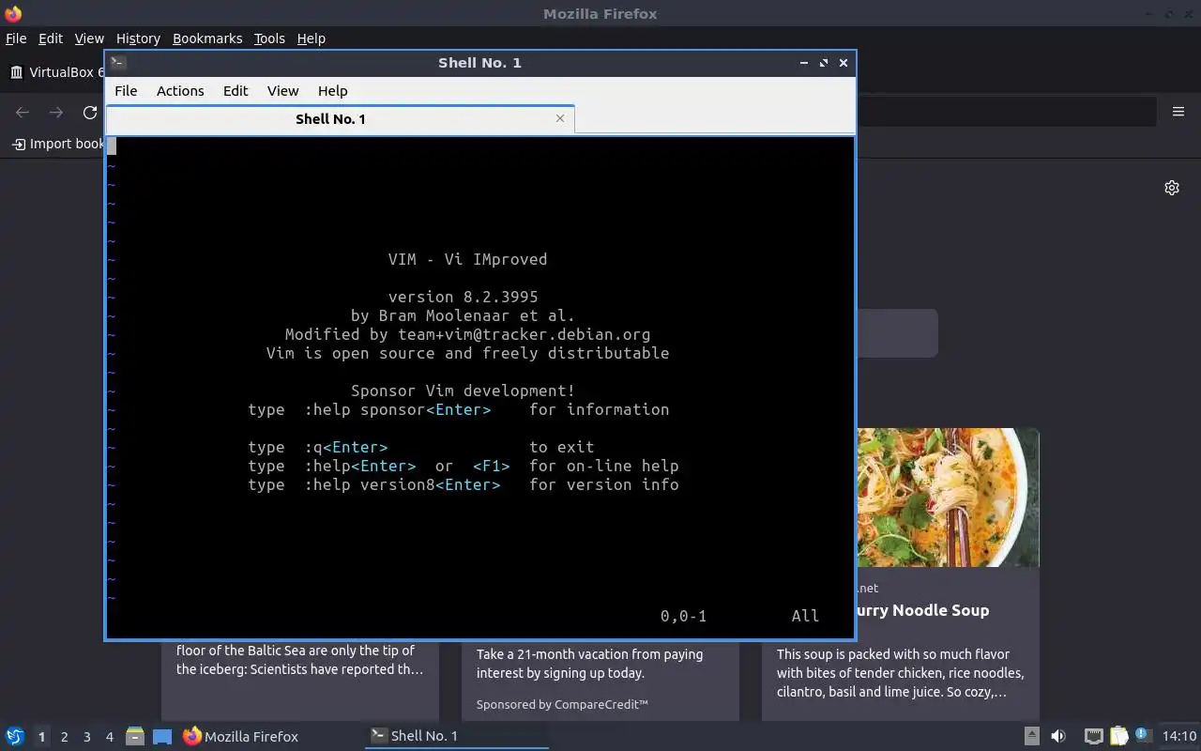The image size is (1201, 751).
Task: Click the 'by Bram Moolenaar et al.' line
Action: 463,315
